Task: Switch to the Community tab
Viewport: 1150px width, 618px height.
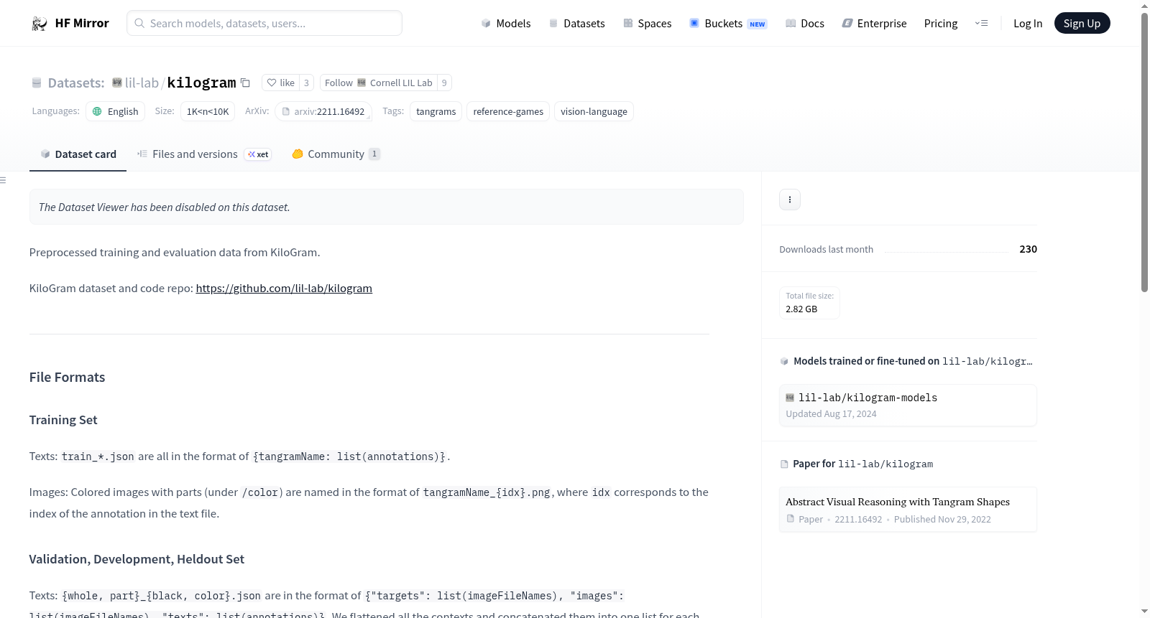Action: (x=336, y=154)
